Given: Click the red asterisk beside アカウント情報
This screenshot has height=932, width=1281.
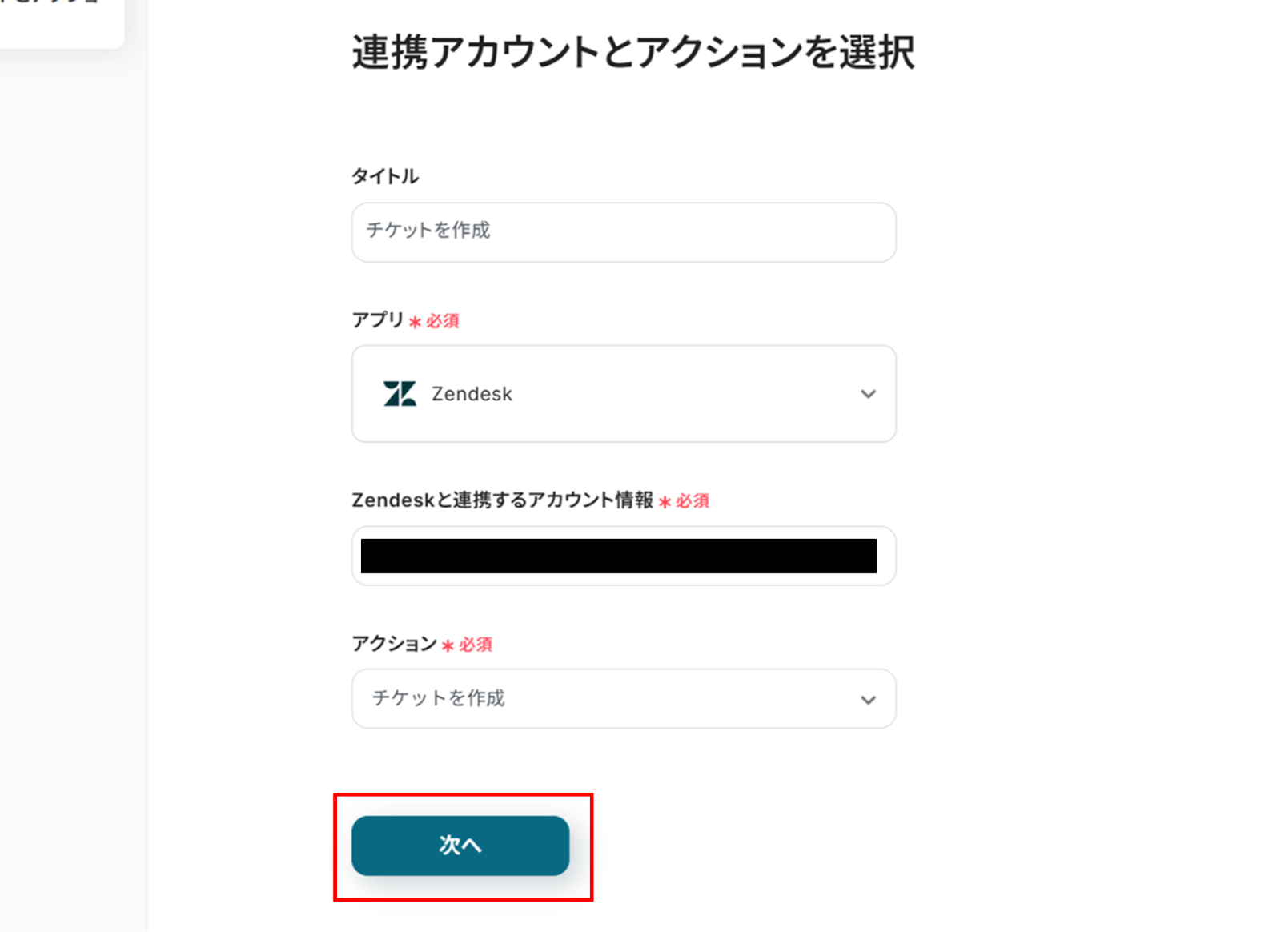Looking at the screenshot, I should (x=665, y=502).
